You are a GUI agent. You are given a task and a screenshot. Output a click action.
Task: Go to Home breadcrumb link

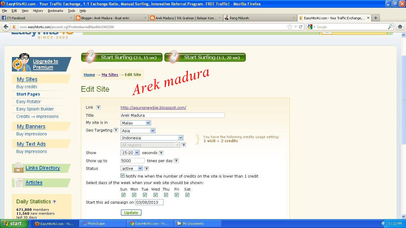(x=89, y=75)
